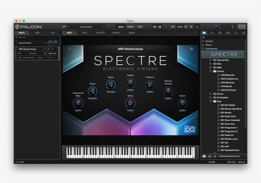
Task: Remove part with the minus icon
Action: (x=24, y=37)
